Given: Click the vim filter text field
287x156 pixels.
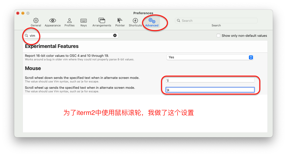Looking at the screenshot, I should (x=71, y=36).
